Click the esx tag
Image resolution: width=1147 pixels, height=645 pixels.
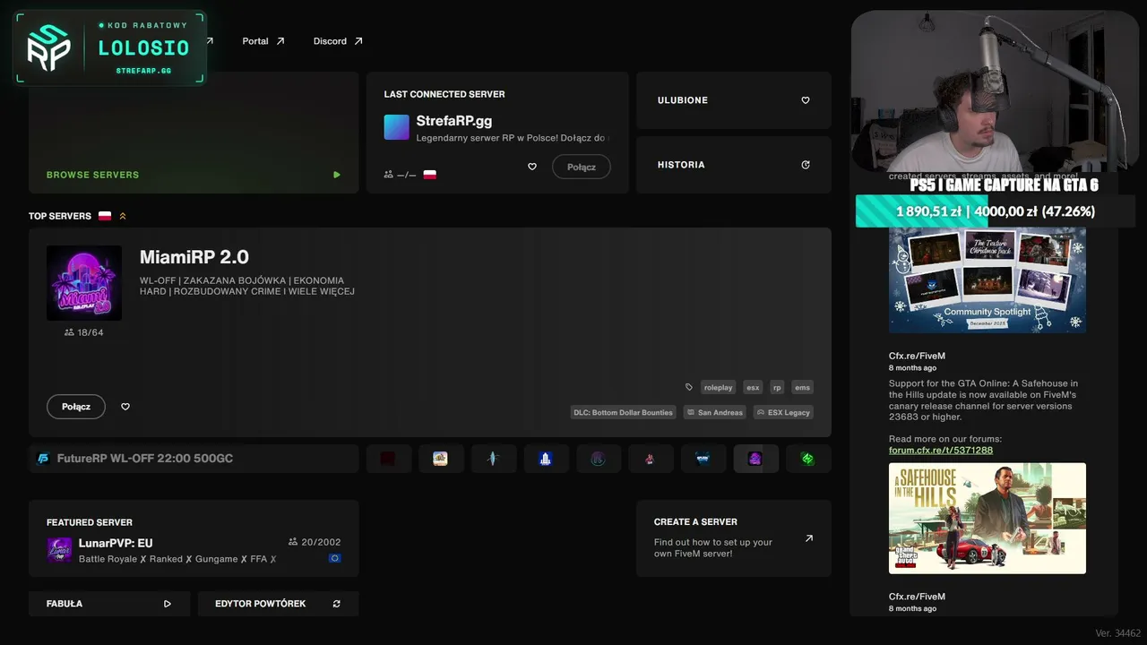click(754, 387)
